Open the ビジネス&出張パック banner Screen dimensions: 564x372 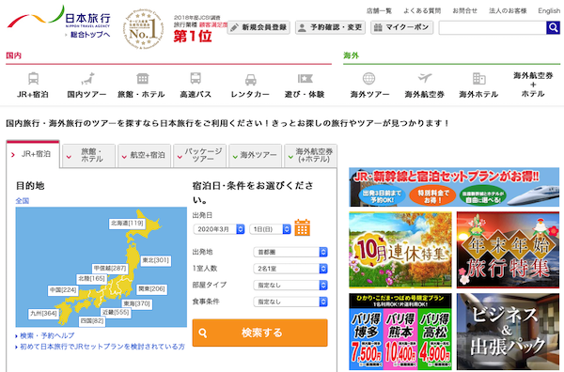point(508,332)
